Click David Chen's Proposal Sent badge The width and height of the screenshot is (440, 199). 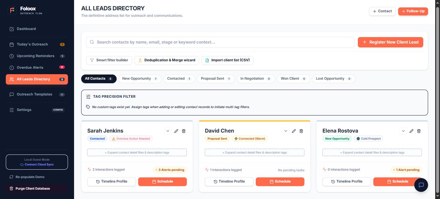pos(217,139)
